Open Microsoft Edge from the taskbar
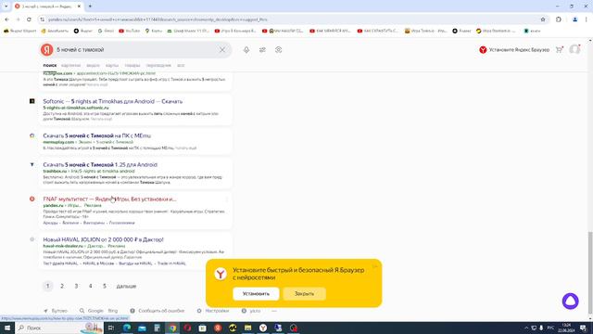This screenshot has width=593, height=334. [x=127, y=328]
